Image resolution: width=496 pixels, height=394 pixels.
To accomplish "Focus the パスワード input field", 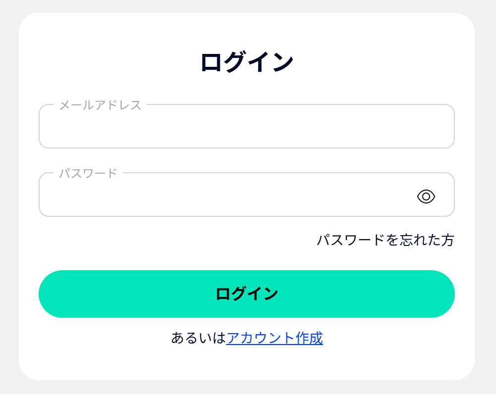I will pyautogui.click(x=223, y=197).
